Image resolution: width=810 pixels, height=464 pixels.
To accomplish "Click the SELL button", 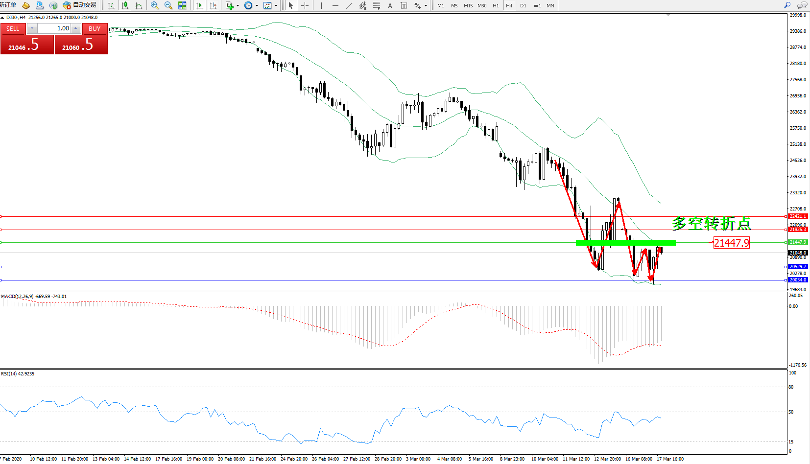I will [13, 29].
